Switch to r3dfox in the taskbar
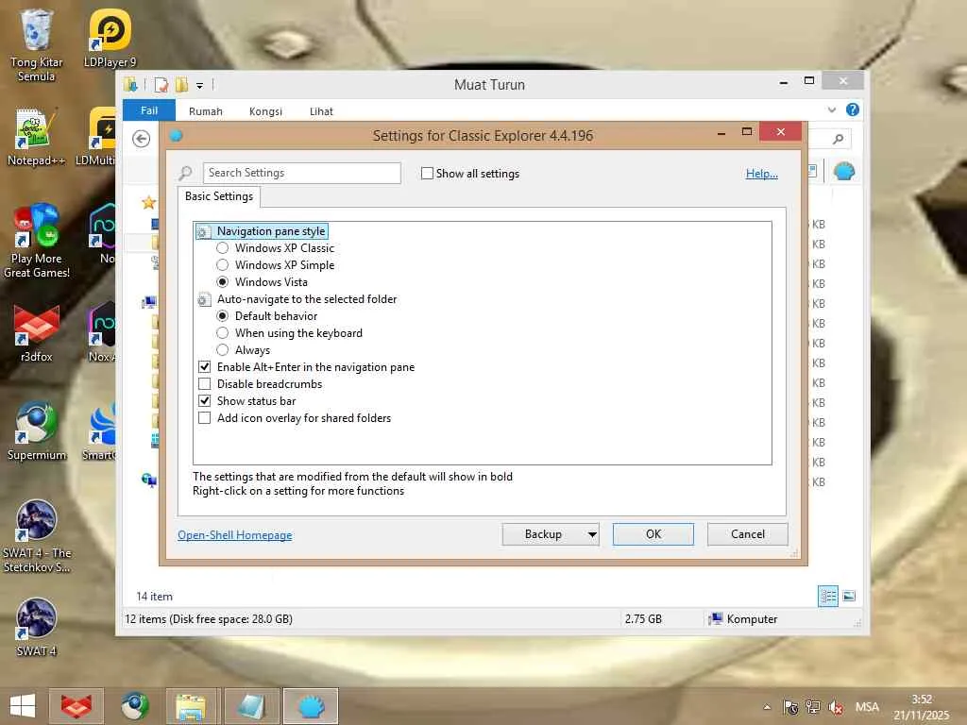The height and width of the screenshot is (725, 967). tap(76, 706)
